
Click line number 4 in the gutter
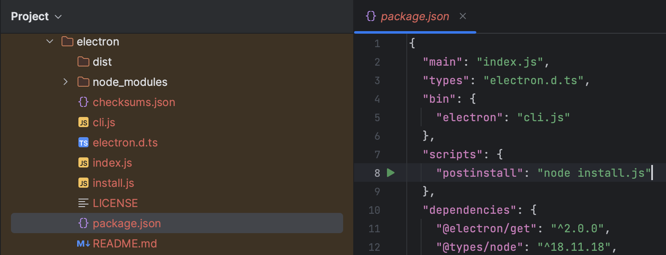(377, 99)
